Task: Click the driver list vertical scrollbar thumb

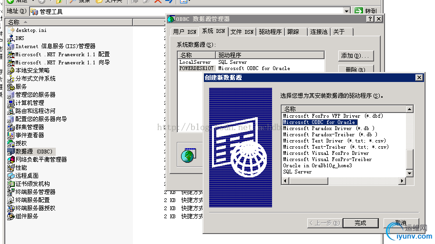Action: point(410,159)
